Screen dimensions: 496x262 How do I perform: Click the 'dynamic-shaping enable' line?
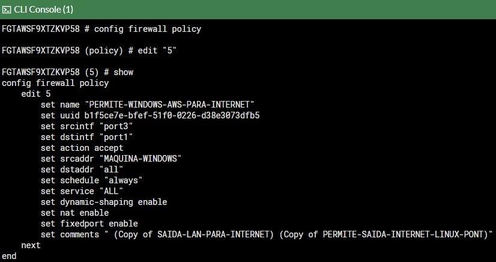[x=104, y=202]
